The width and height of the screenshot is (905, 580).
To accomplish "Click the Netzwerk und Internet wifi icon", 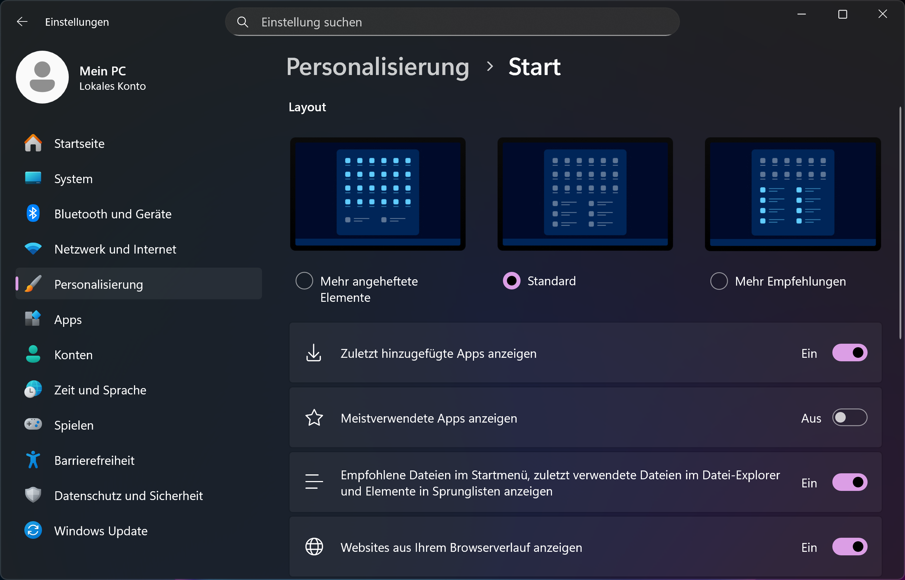I will point(33,249).
